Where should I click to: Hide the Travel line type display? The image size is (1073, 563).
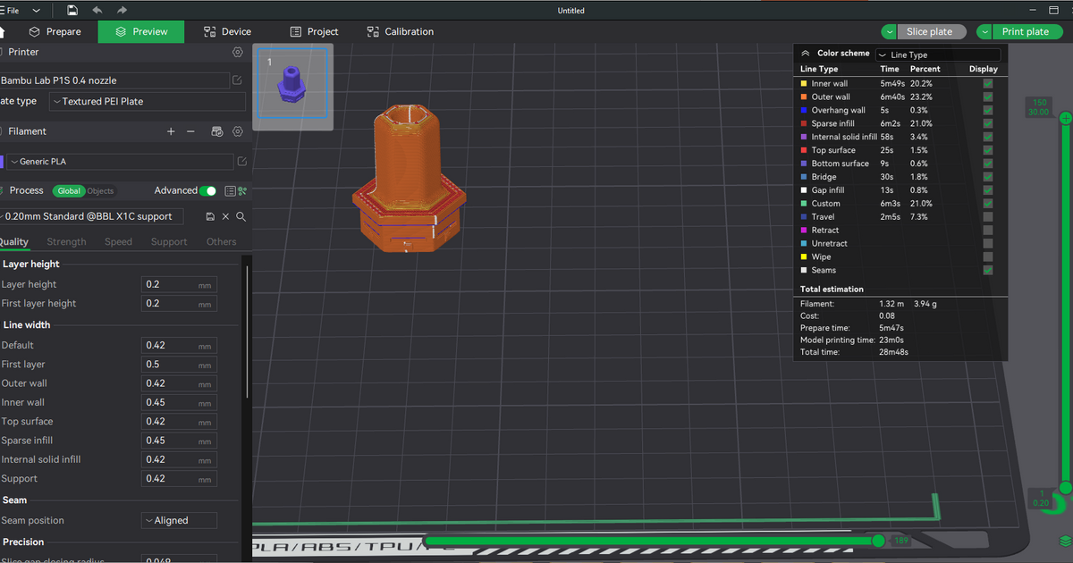pos(987,216)
